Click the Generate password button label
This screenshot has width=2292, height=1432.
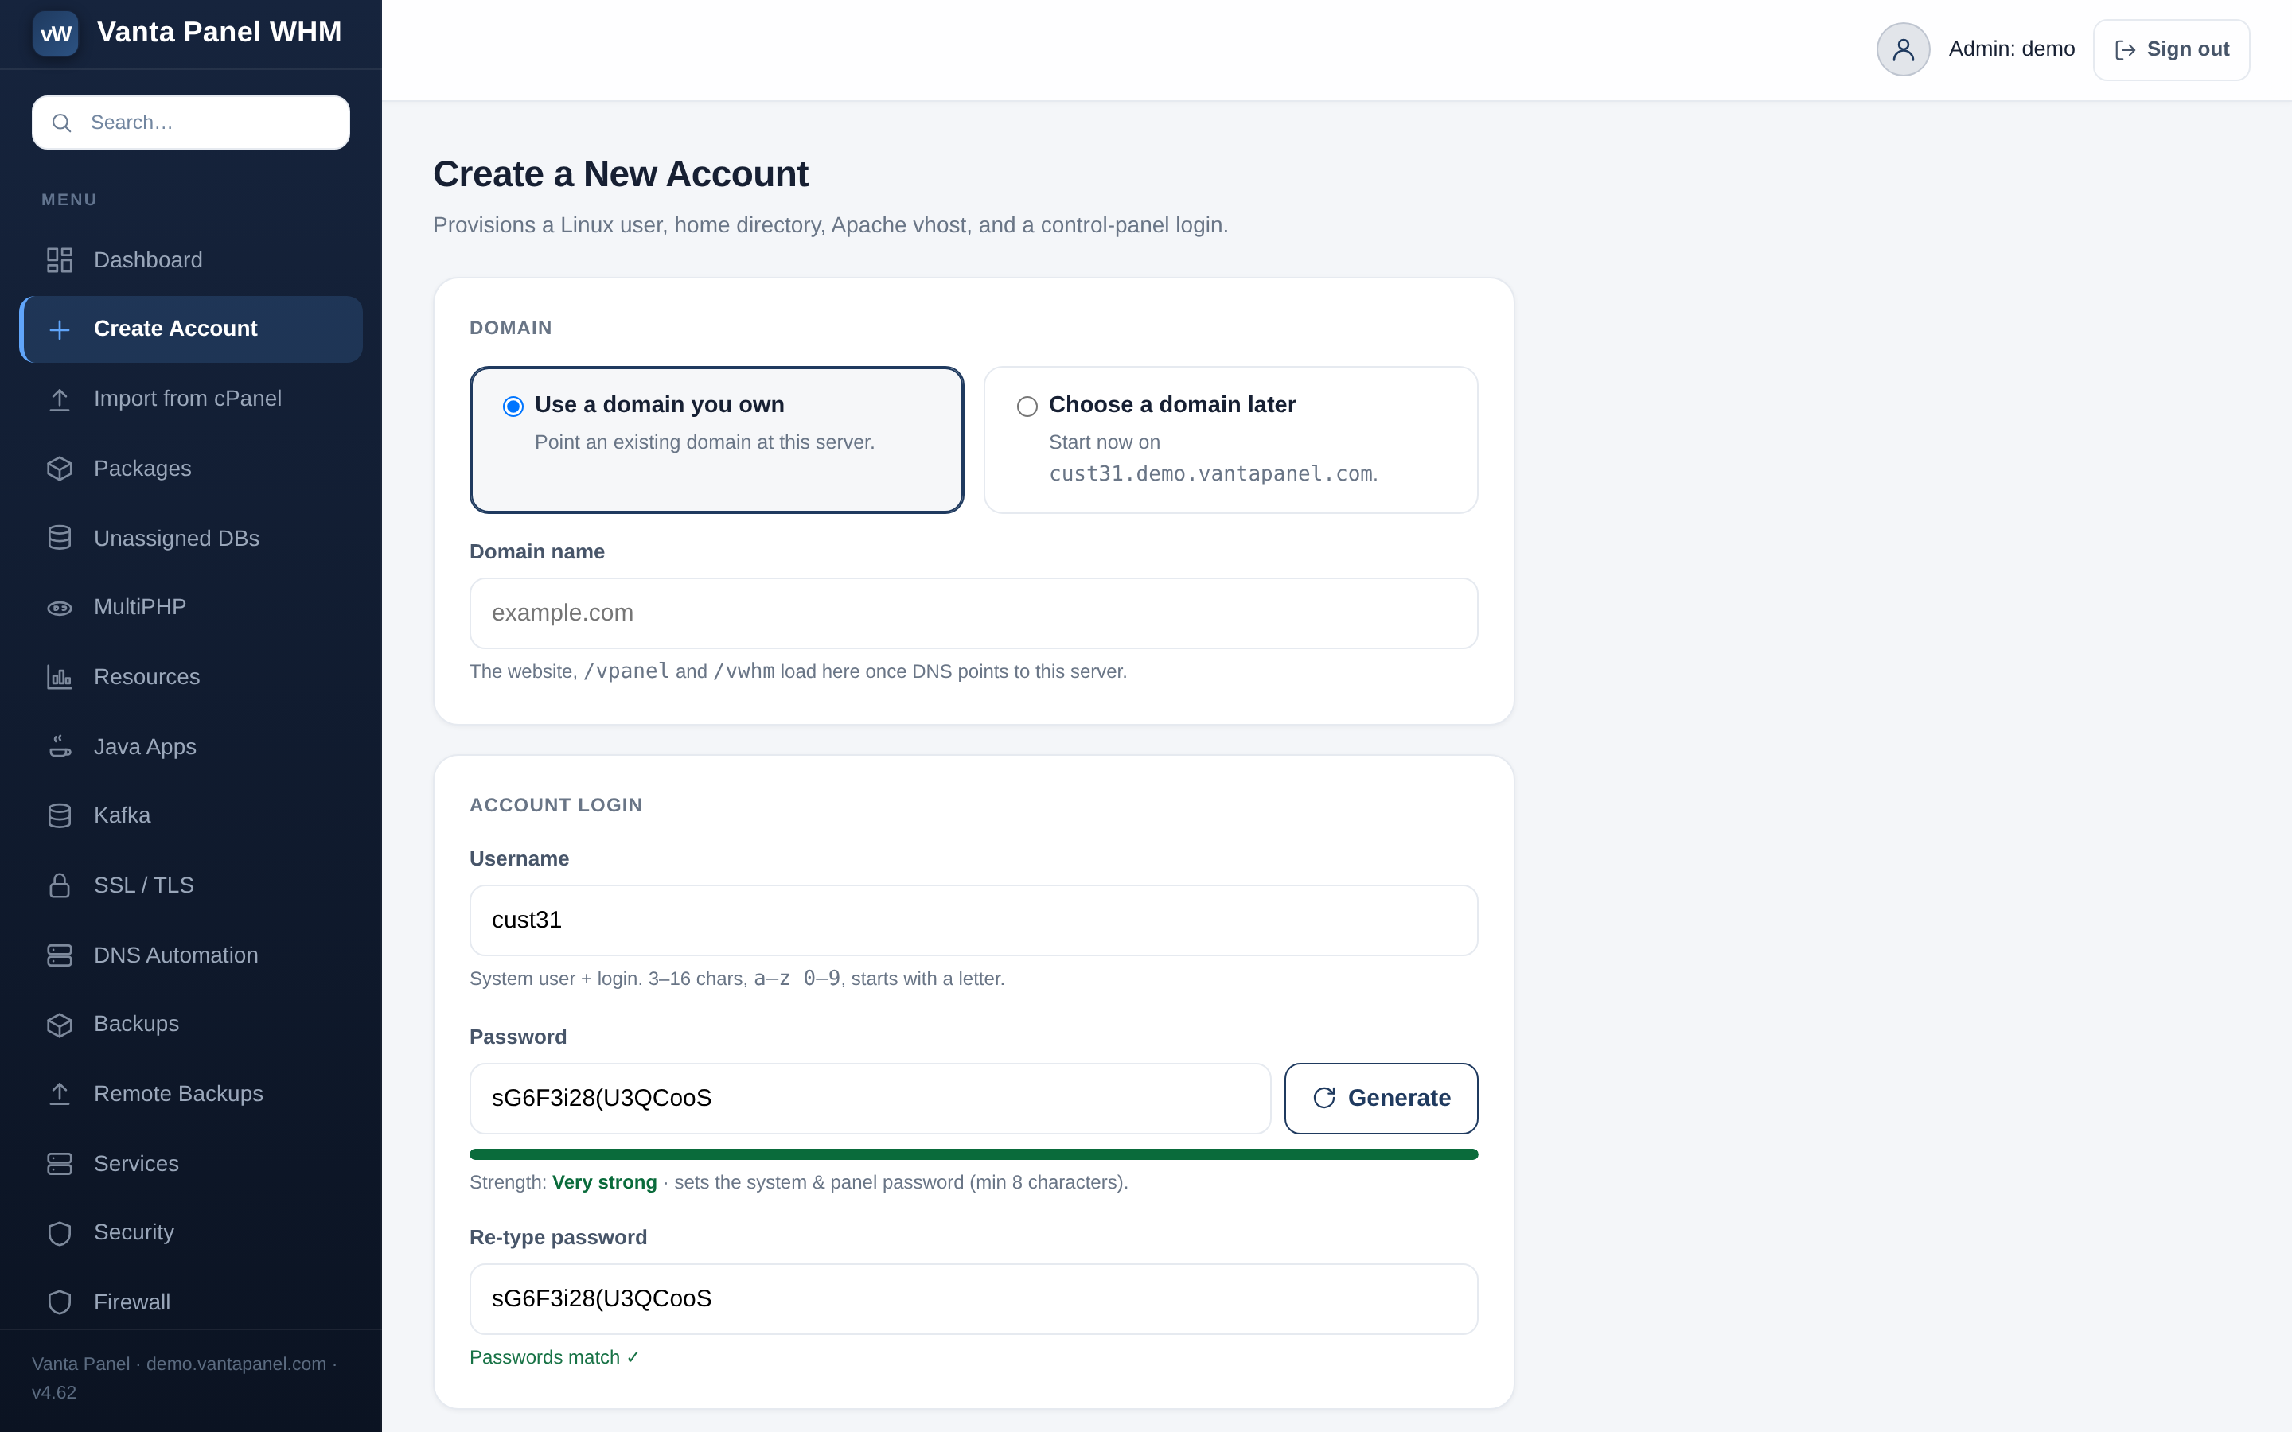click(1399, 1098)
